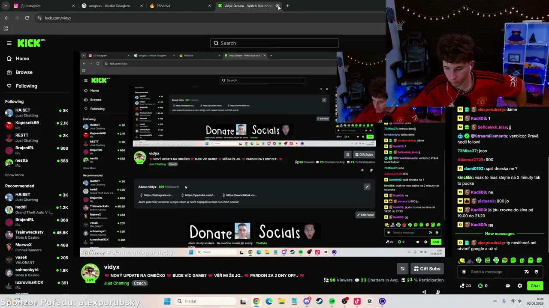This screenshot has height=308, width=549.
Task: Open the 7TV emote menu in chat input
Action: point(527,272)
